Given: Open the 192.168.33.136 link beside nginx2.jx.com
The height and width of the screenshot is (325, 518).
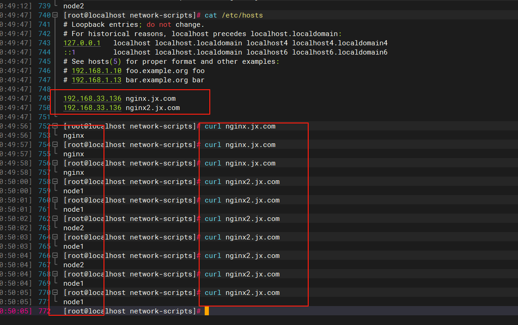Looking at the screenshot, I should (92, 108).
